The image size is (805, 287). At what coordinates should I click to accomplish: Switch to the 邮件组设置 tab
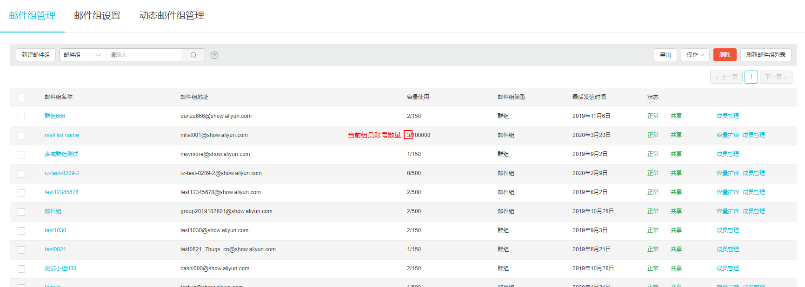pyautogui.click(x=97, y=15)
